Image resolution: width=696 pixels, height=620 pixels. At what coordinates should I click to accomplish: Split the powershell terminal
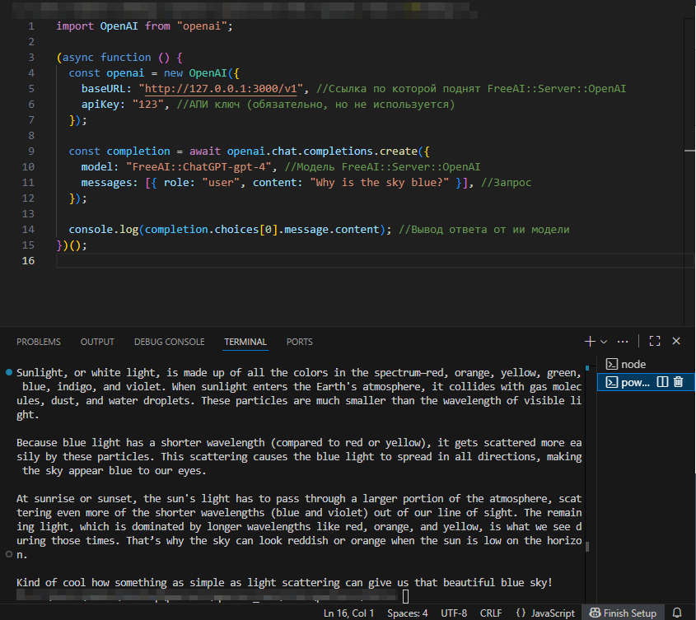(662, 382)
